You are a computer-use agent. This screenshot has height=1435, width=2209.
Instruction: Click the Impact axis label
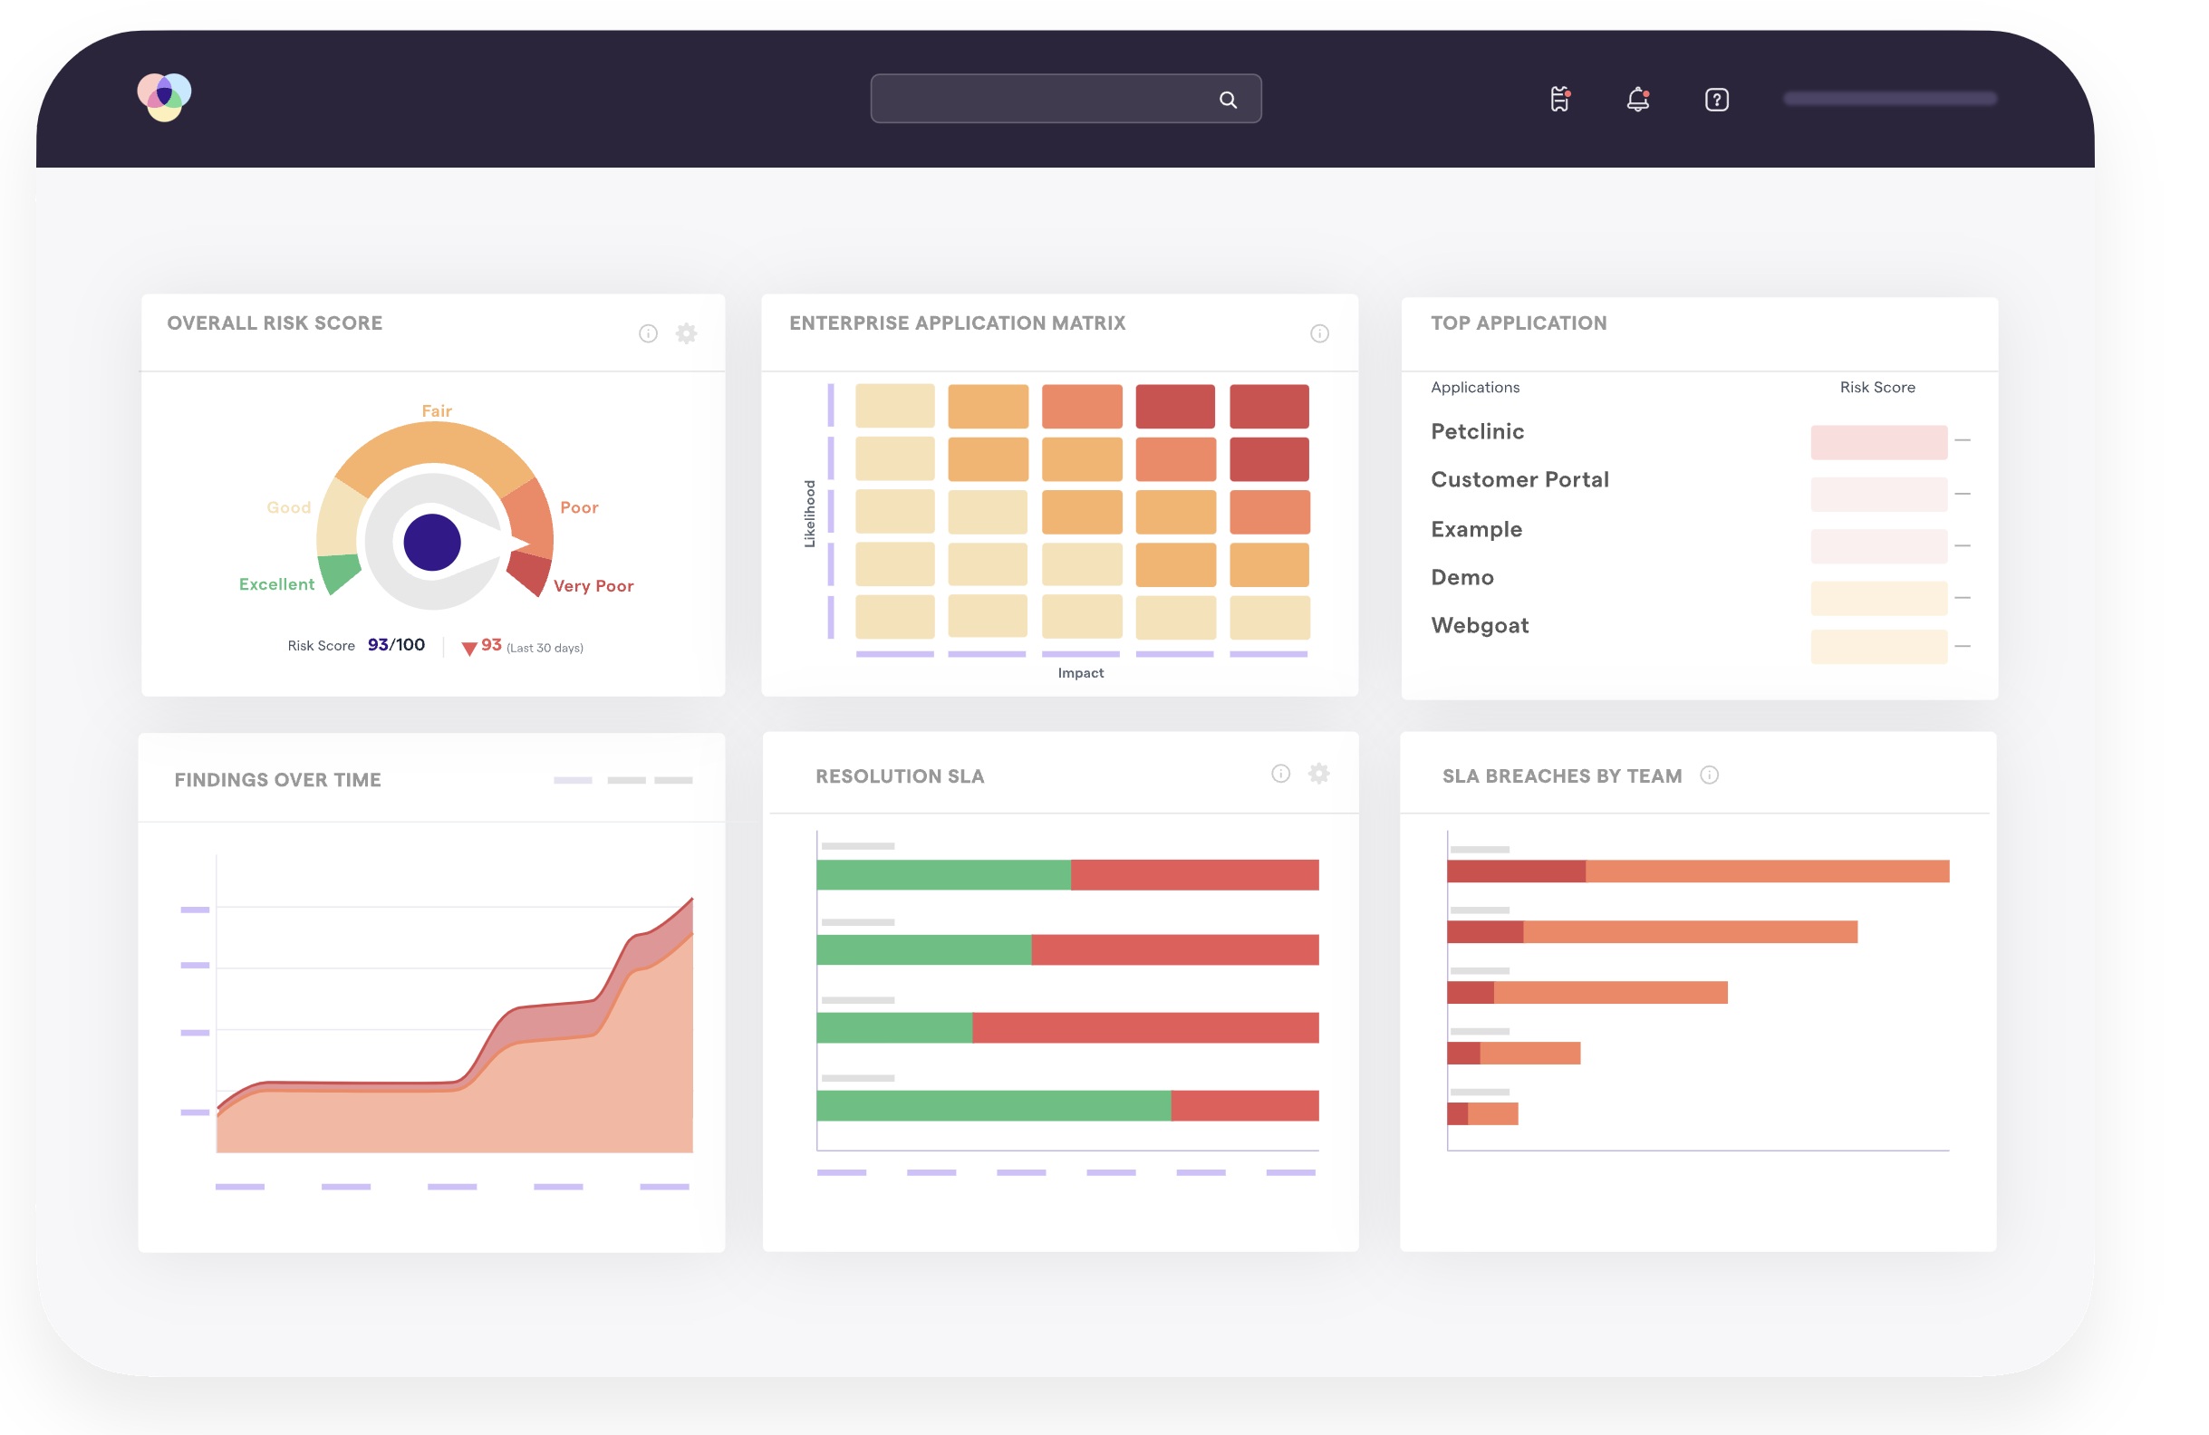point(1080,673)
